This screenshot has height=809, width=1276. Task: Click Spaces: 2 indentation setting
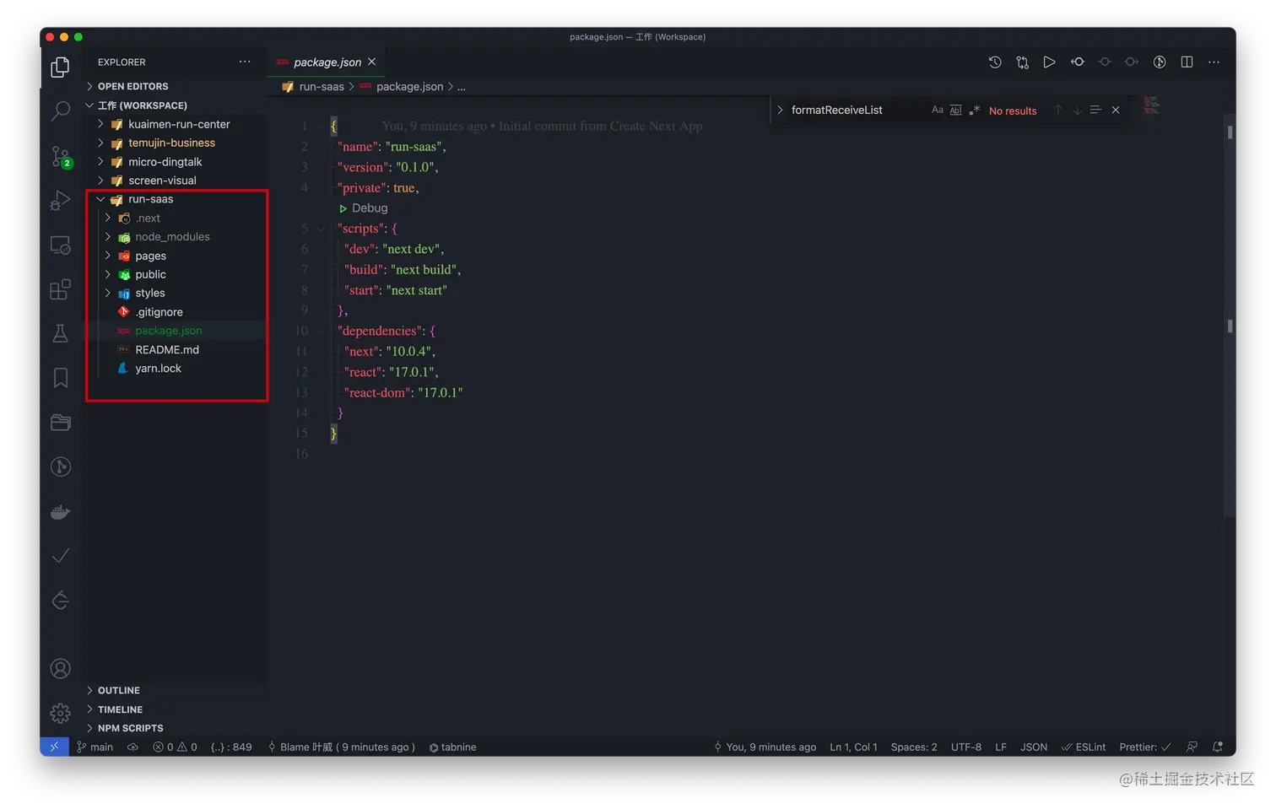[x=914, y=747]
